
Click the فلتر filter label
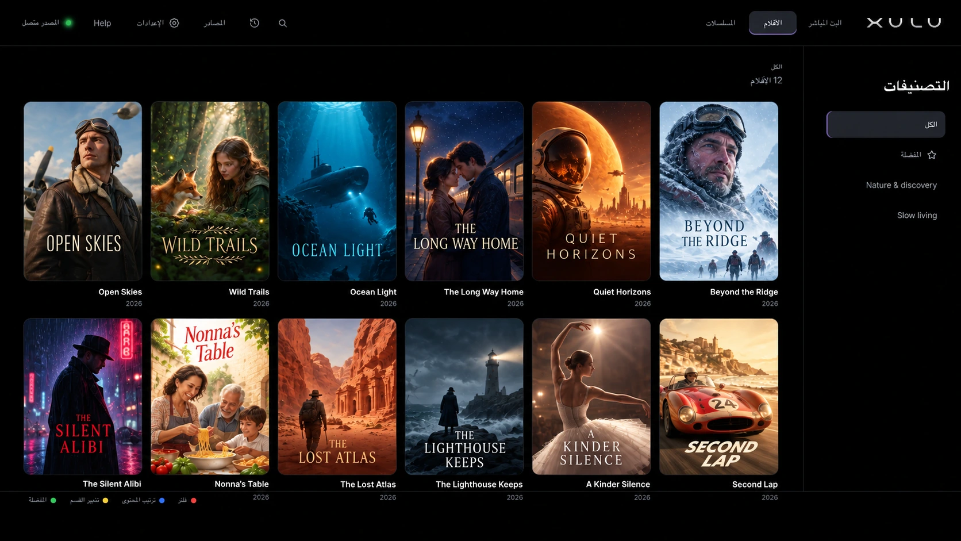pos(183,500)
